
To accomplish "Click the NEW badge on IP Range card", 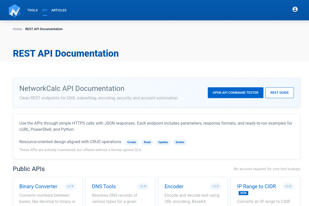I will [243, 193].
